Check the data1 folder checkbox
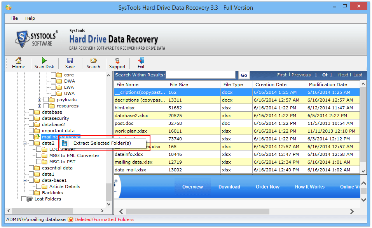The width and height of the screenshot is (372, 228). click(x=31, y=174)
